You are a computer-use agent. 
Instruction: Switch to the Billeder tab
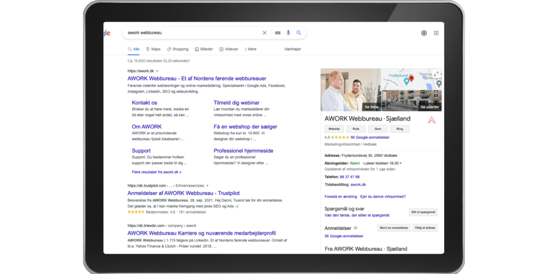[204, 49]
